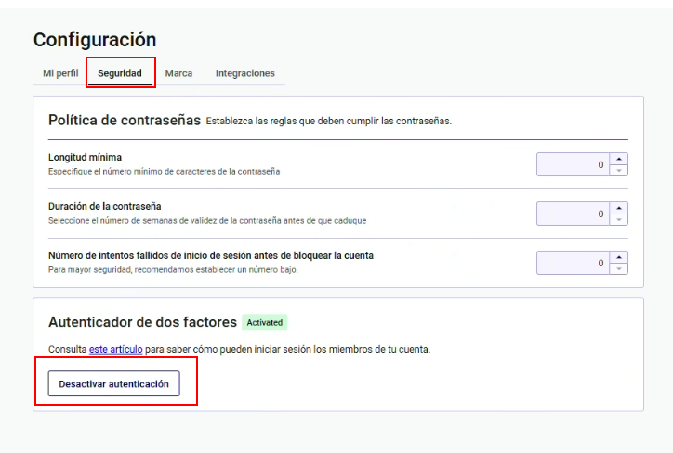Click the Longitud mínima number field

574,164
